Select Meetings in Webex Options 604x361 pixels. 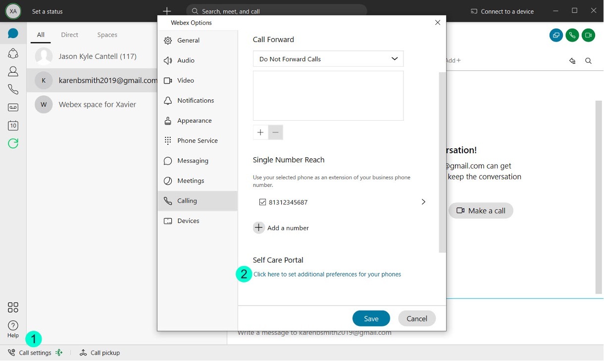pyautogui.click(x=197, y=180)
